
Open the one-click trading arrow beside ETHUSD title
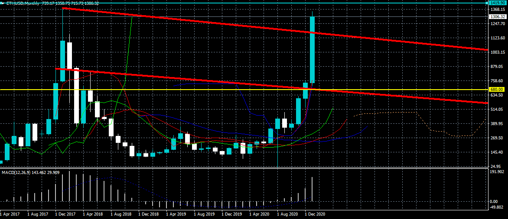[3, 3]
